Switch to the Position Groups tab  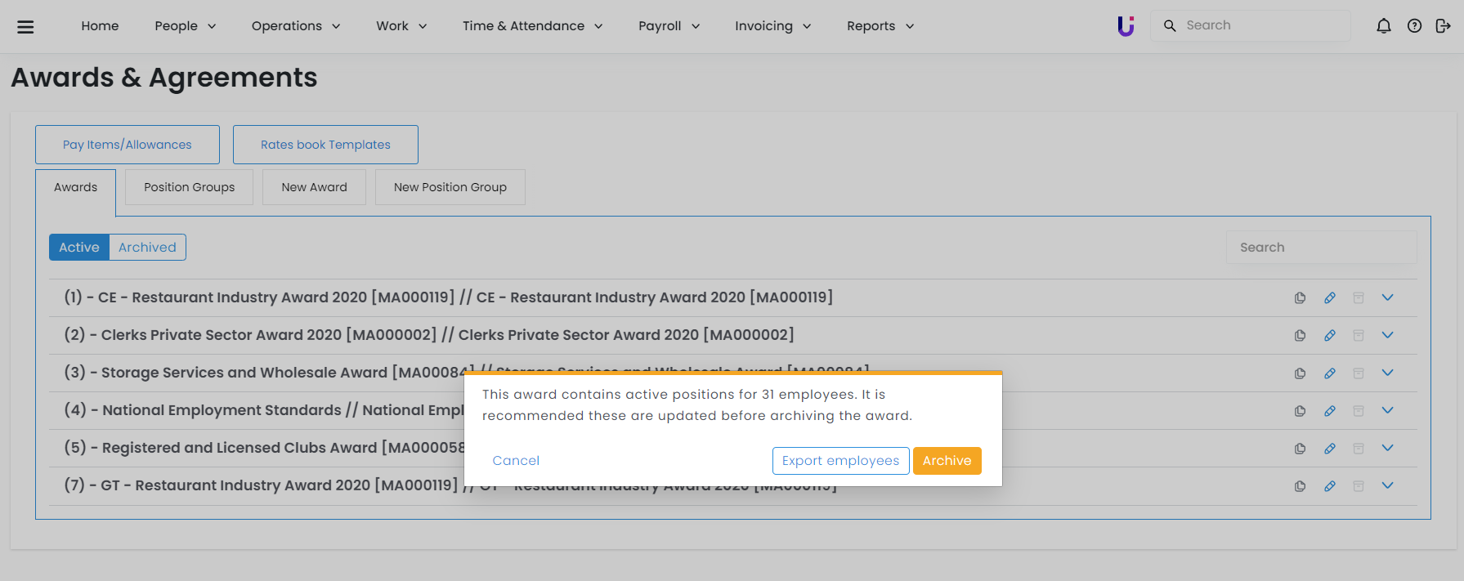coord(189,187)
